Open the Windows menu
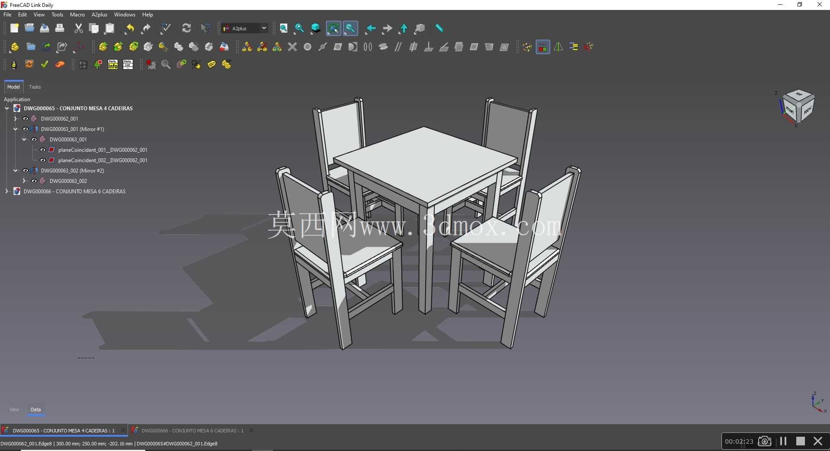The height and width of the screenshot is (451, 830). point(125,15)
